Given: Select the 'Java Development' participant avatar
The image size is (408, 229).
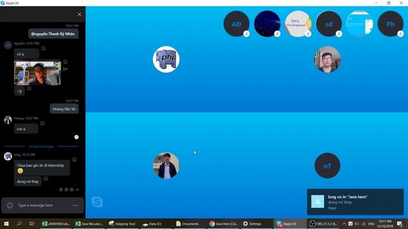Looking at the screenshot, I should [298, 24].
